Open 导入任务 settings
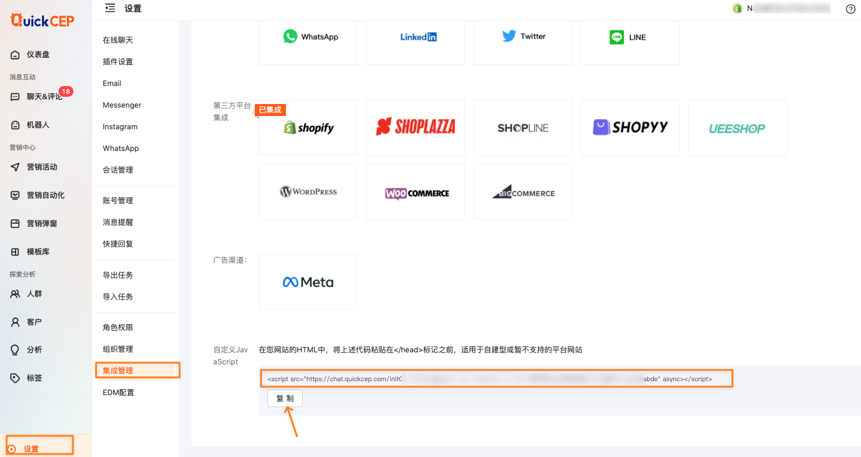This screenshot has height=457, width=861. point(118,297)
